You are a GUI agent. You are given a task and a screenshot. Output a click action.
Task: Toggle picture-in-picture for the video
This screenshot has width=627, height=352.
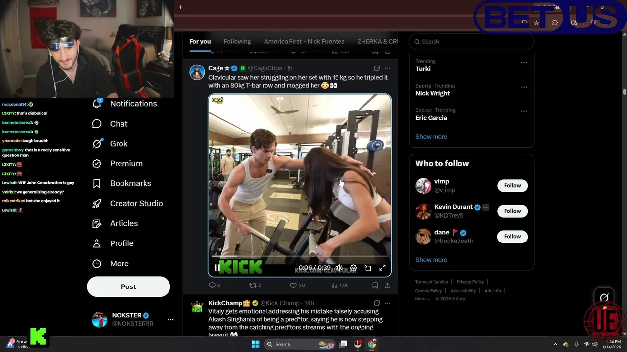[368, 268]
